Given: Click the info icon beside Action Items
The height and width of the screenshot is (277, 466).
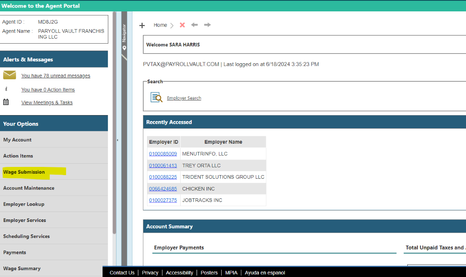Looking at the screenshot, I should (x=6, y=89).
